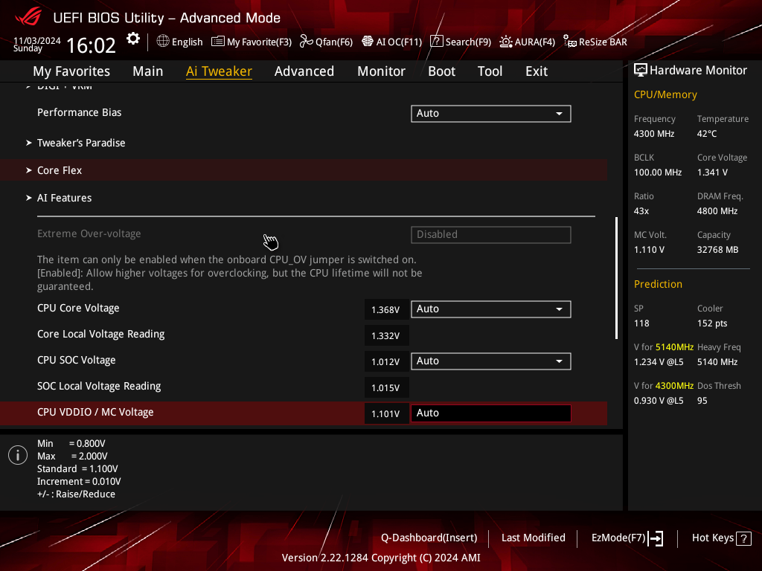Viewport: 762px width, 571px height.
Task: Click the globe language icon
Action: coord(163,42)
